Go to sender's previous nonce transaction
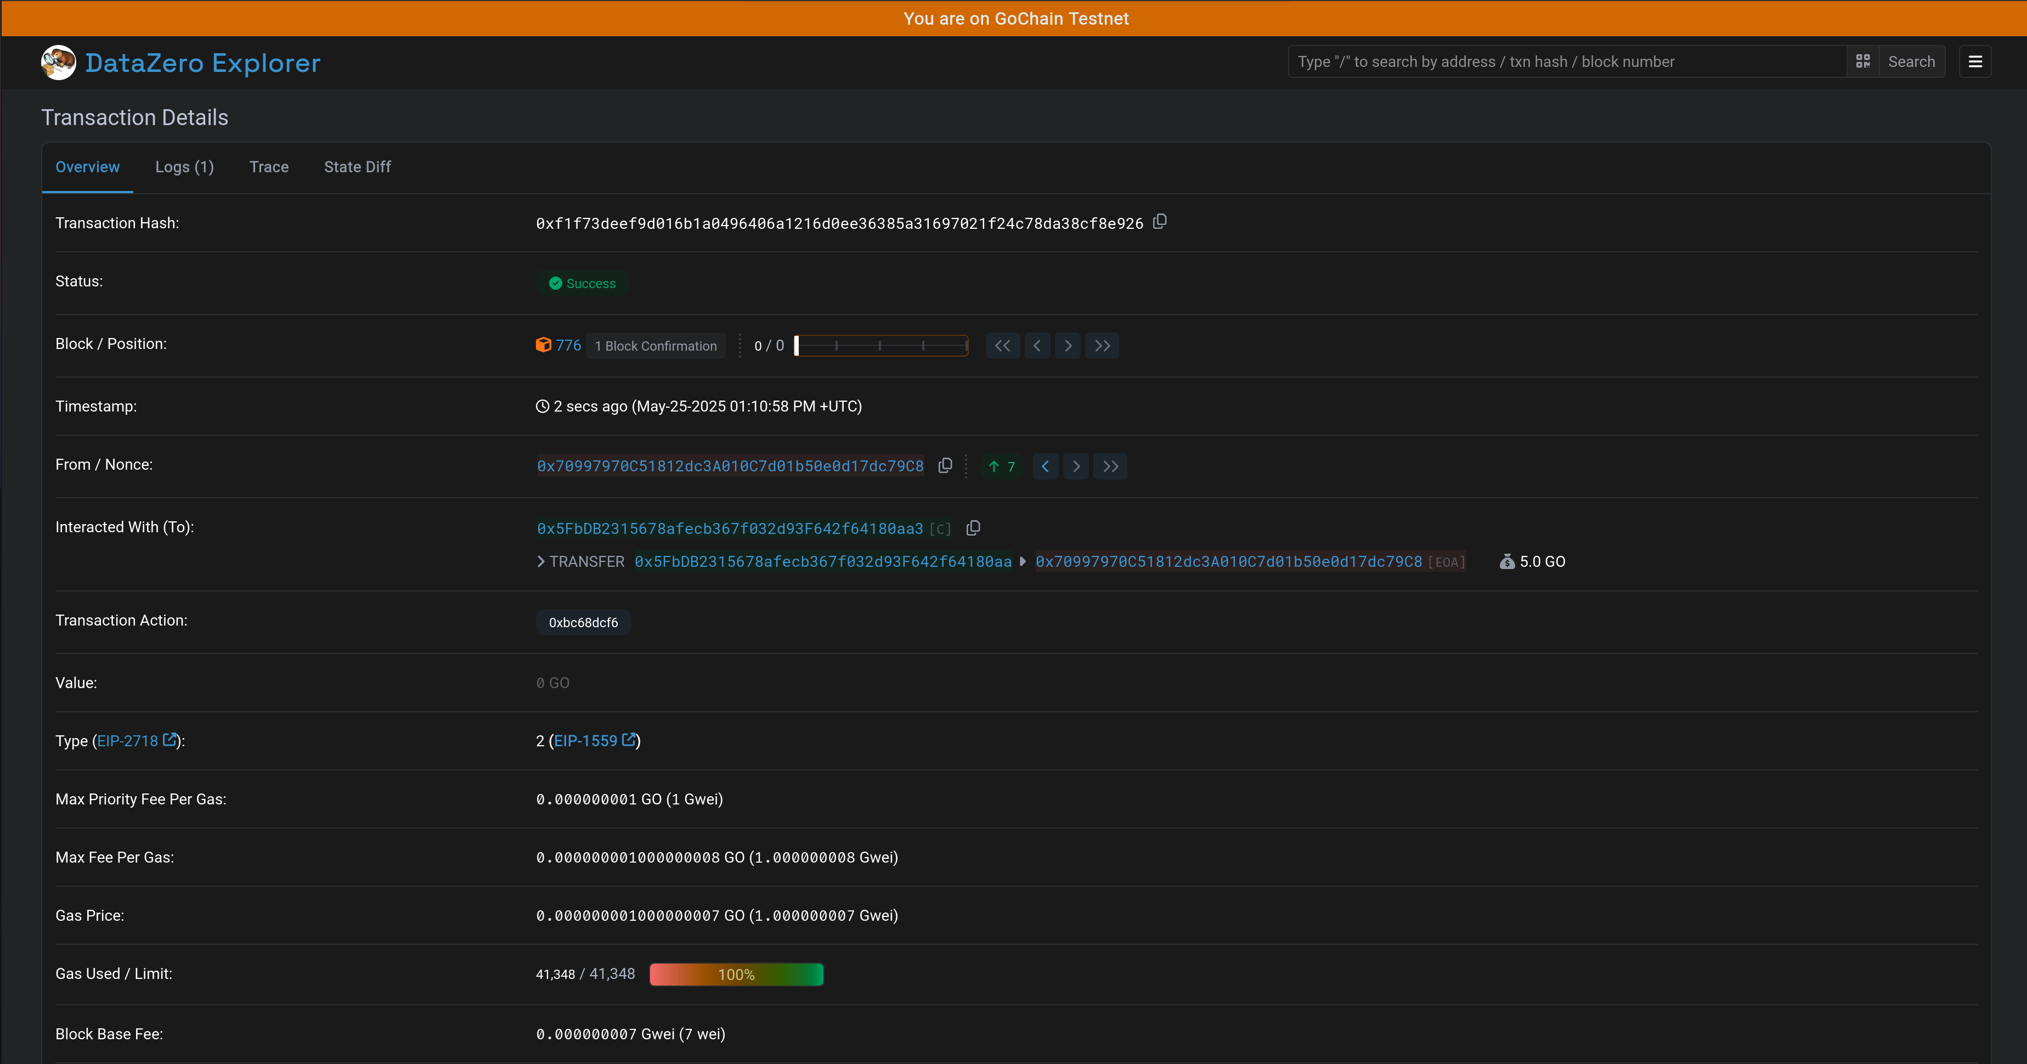Viewport: 2027px width, 1064px height. click(x=1045, y=466)
